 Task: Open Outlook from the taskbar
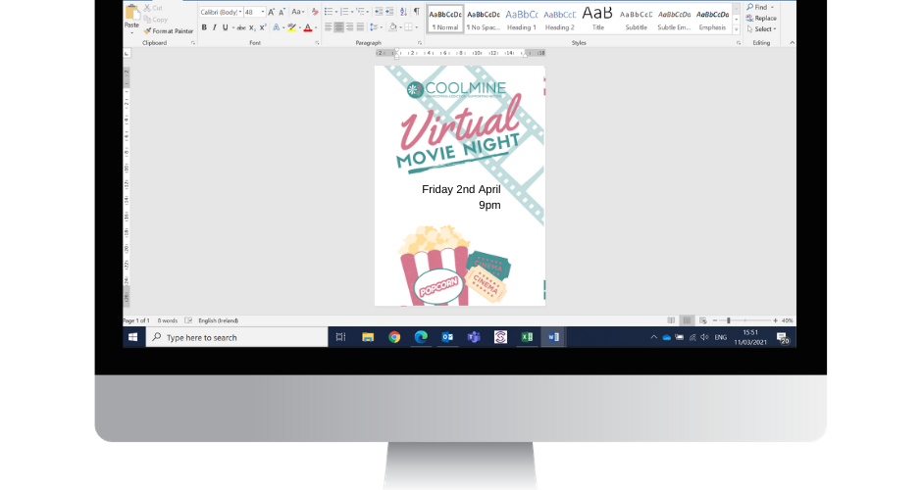coord(447,337)
